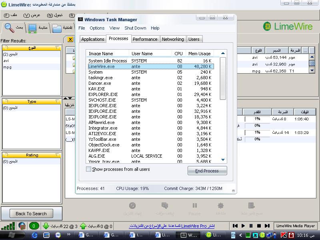This screenshot has height=240, width=320.
Task: Switch to the Applications tab
Action: [93, 39]
